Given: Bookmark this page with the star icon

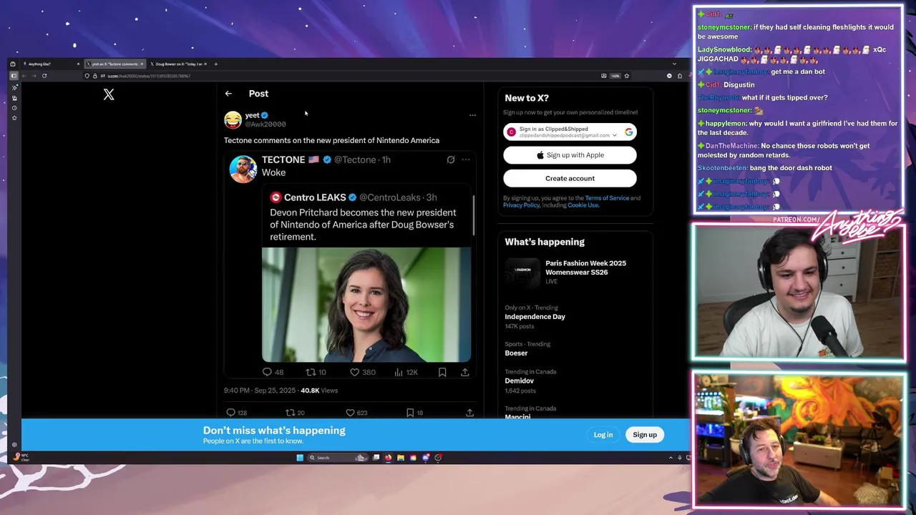Looking at the screenshot, I should point(627,76).
